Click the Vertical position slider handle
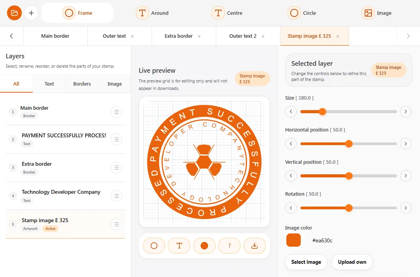The image size is (420, 277). [x=349, y=176]
